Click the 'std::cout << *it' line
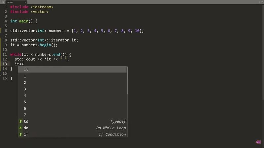This screenshot has height=148, width=264. (42, 59)
